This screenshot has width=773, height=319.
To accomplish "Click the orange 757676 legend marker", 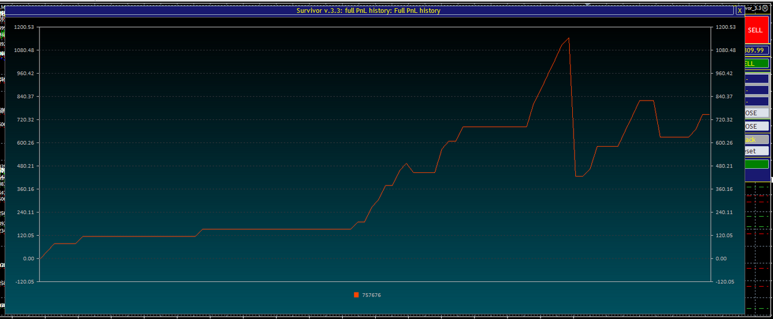I will pyautogui.click(x=357, y=295).
